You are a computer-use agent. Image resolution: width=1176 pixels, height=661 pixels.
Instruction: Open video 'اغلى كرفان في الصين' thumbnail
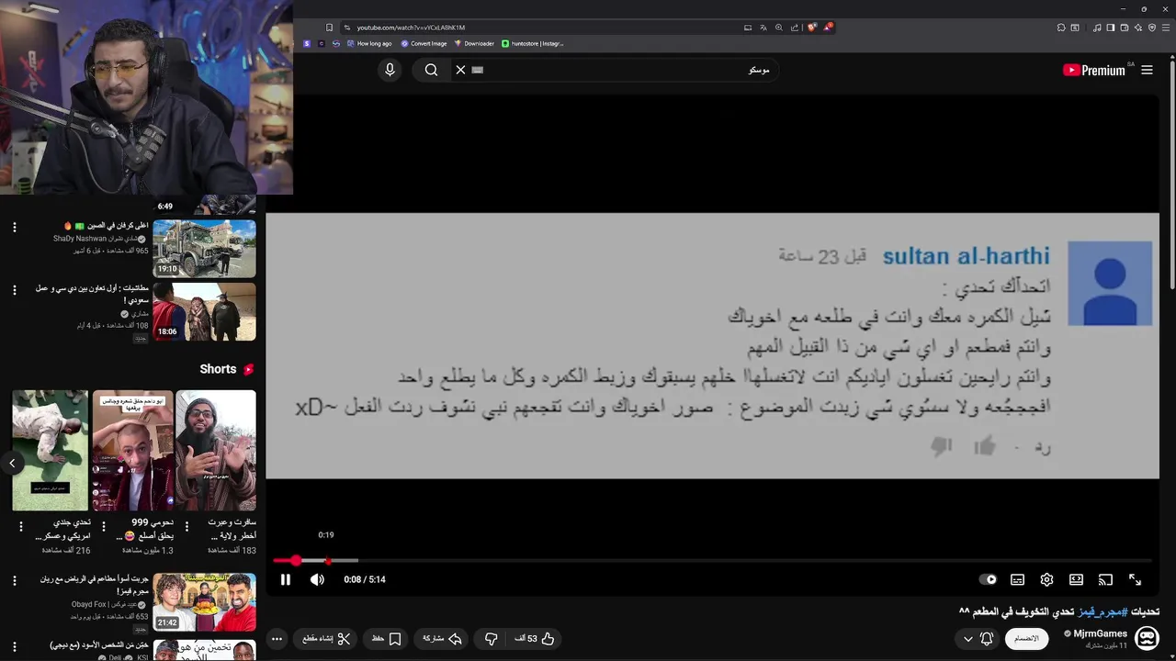coord(204,249)
